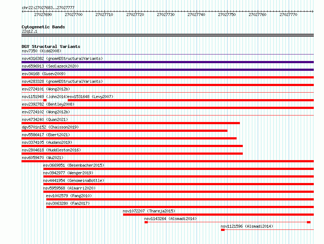The width and height of the screenshot is (324, 244).
Task: Select the nsv5586417 (Ebert2021) label
Action: click(x=46, y=135)
